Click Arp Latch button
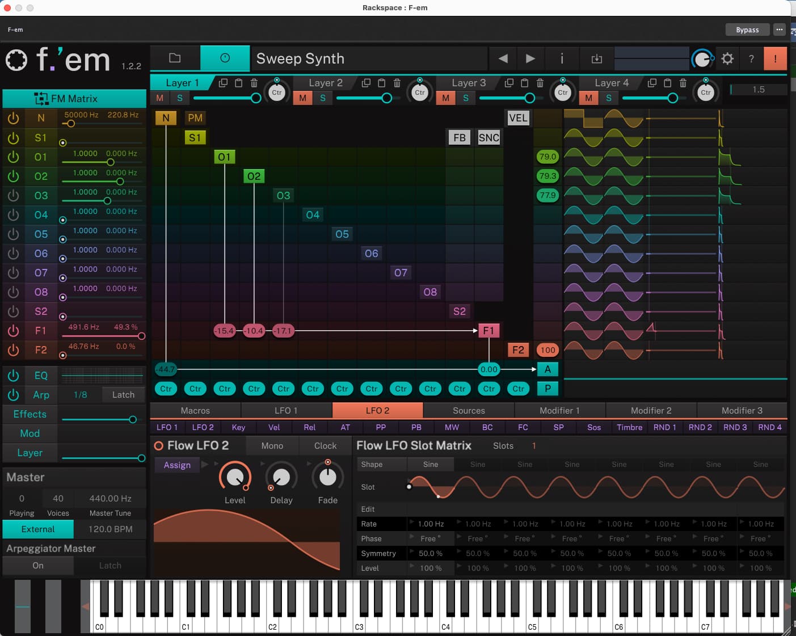 point(123,395)
